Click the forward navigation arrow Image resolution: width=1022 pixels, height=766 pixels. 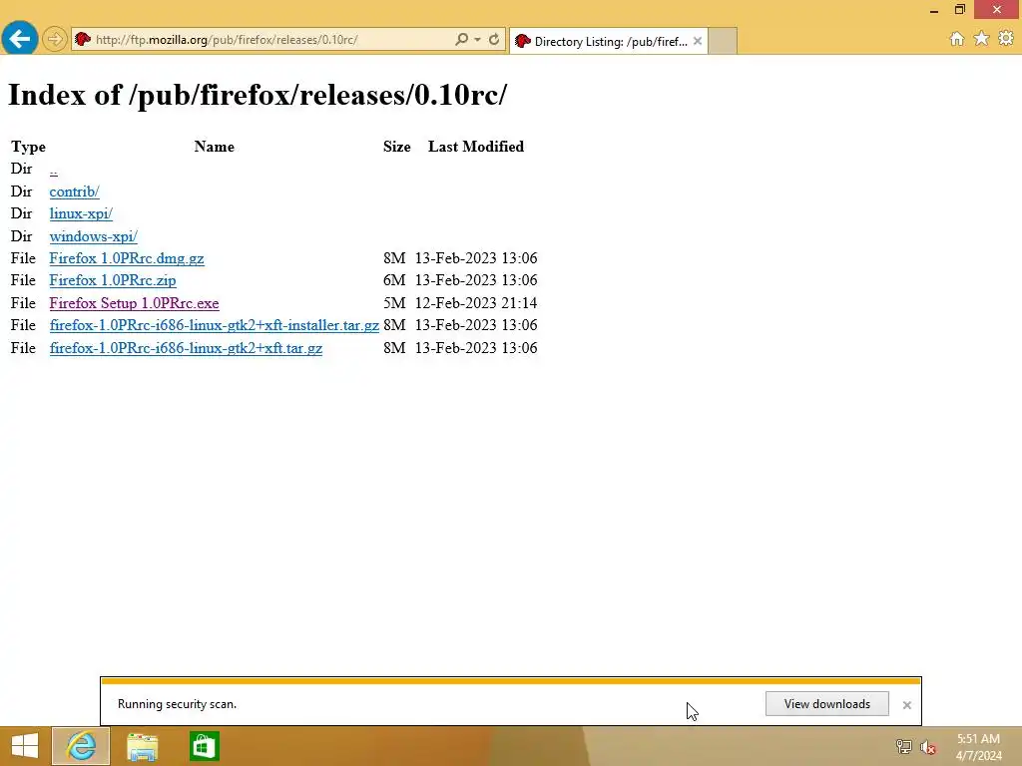[x=55, y=39]
